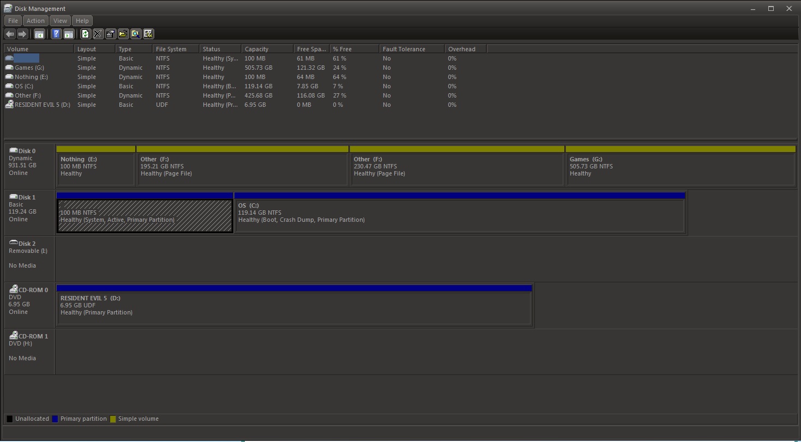Screen dimensions: 801x442
Task: Open the View menu
Action: 60,21
